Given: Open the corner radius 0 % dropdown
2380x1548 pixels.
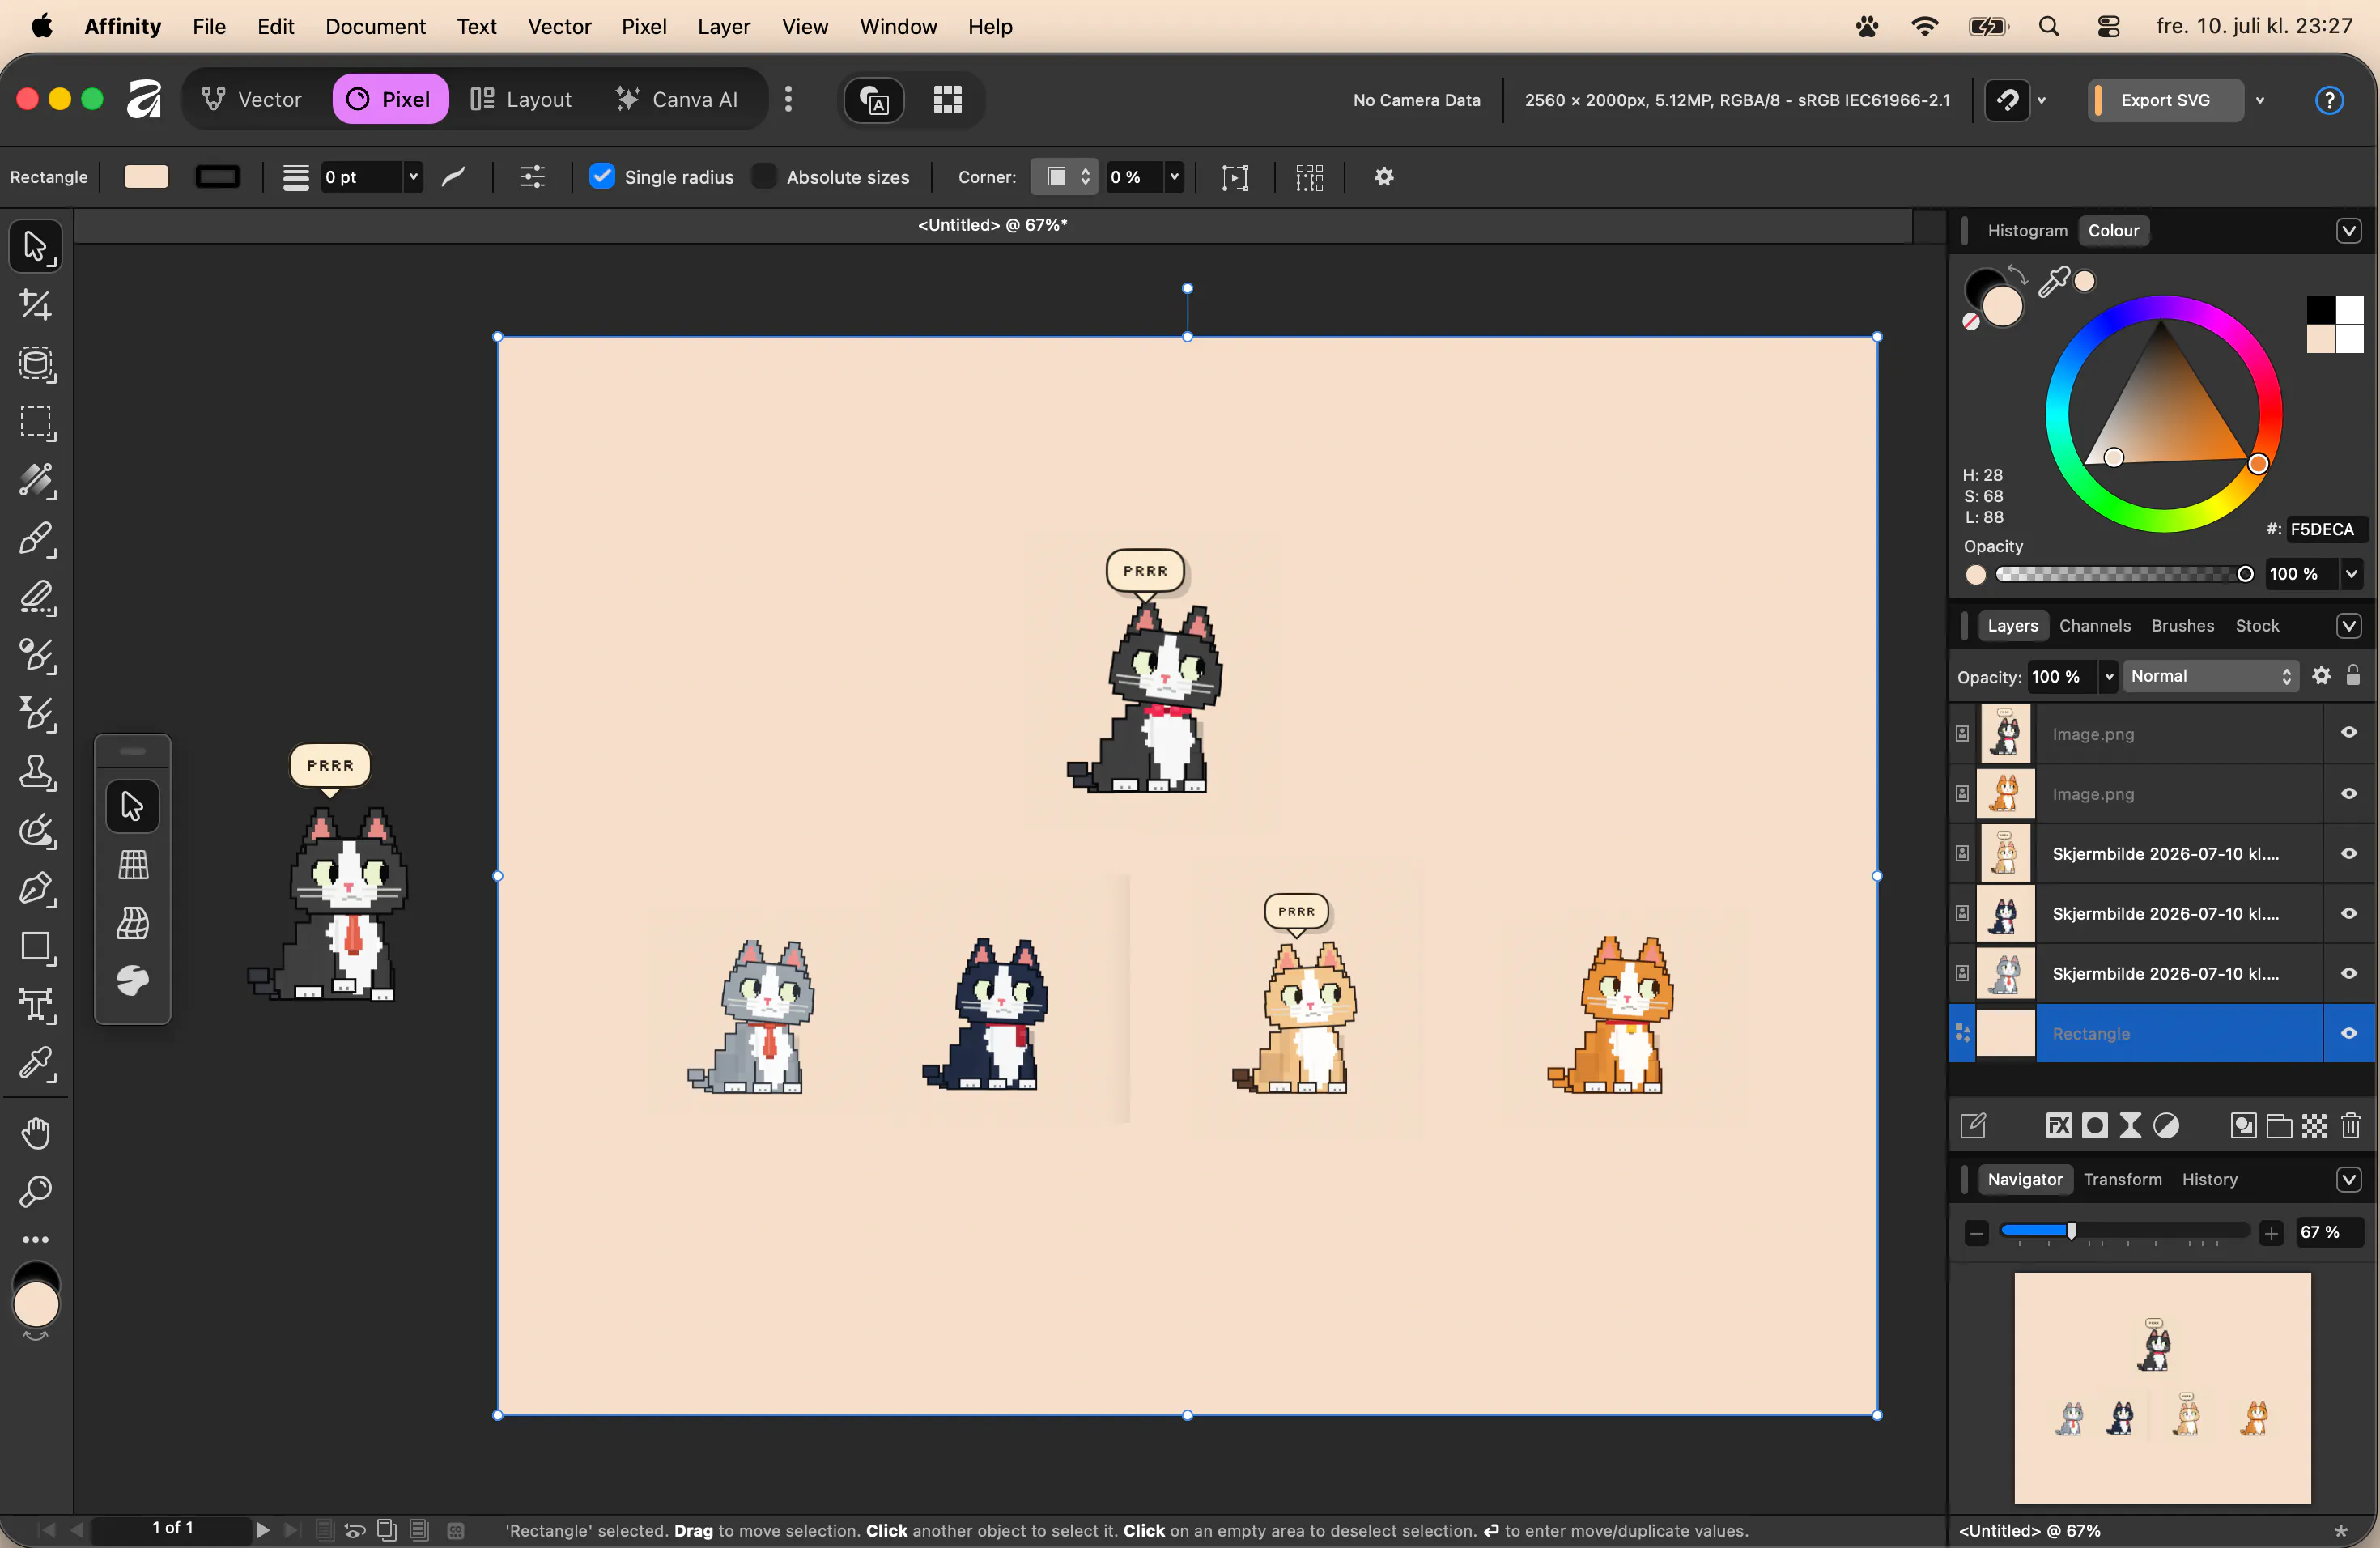Looking at the screenshot, I should point(1174,177).
